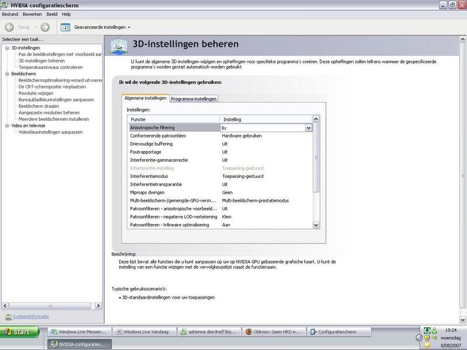Viewport: 467px width, 350px height.
Task: Open Geavanceerde instellingen dropdown arrow
Action: tap(129, 27)
